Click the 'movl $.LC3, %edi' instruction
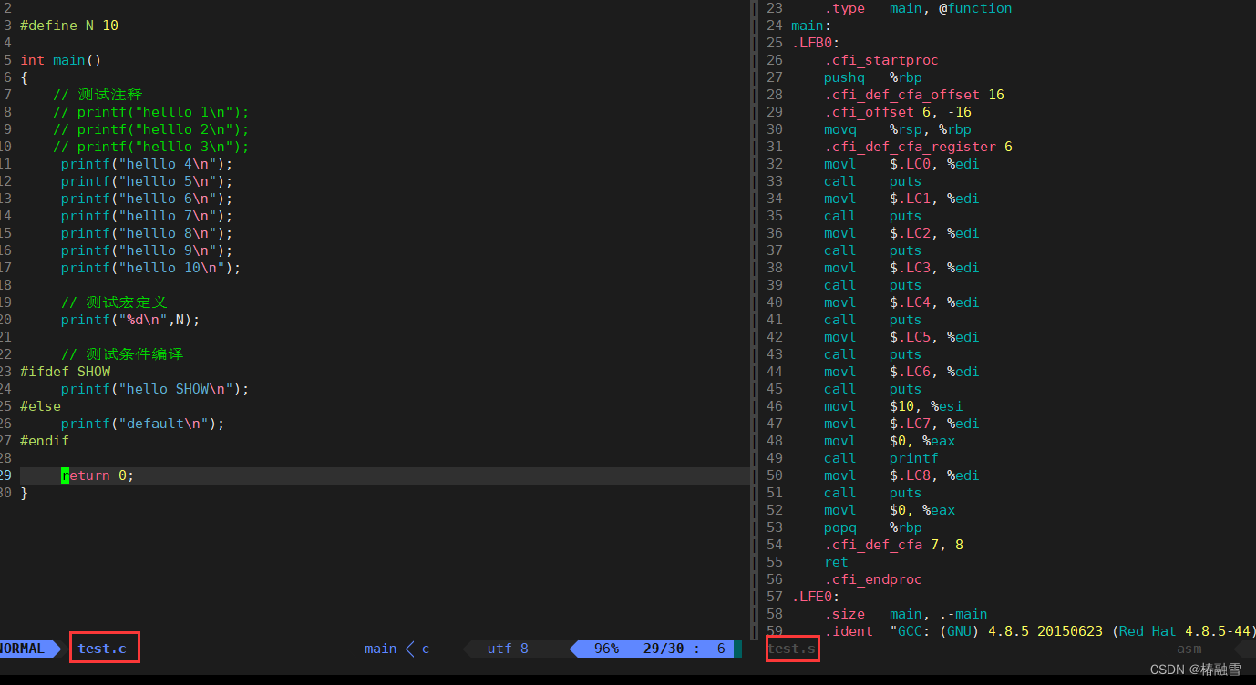The image size is (1256, 685). point(901,268)
